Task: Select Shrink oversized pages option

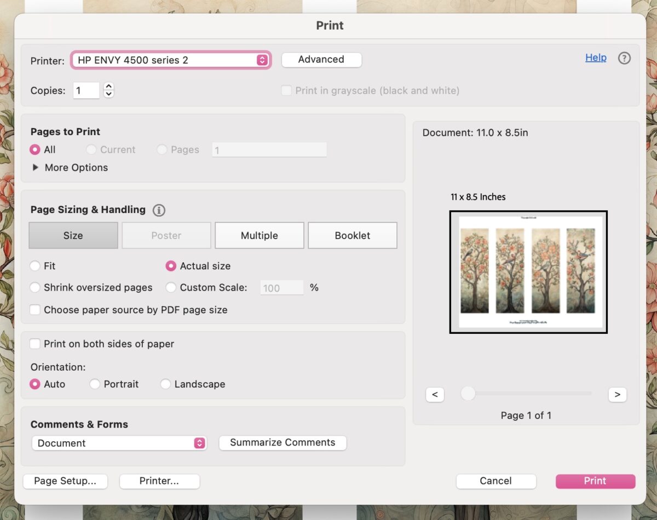Action: [35, 287]
